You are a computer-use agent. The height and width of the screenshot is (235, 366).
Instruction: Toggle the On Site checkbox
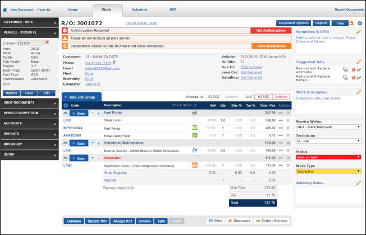point(243,62)
